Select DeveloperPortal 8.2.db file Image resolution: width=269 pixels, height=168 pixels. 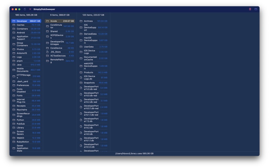click(93, 126)
